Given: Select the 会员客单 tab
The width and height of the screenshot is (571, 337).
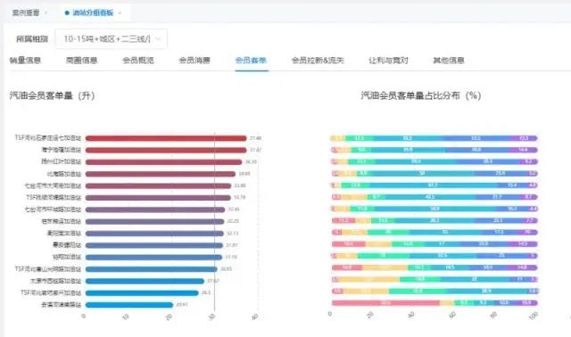Looking at the screenshot, I should (251, 61).
